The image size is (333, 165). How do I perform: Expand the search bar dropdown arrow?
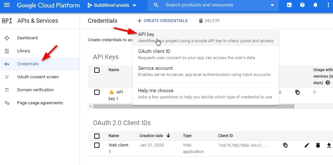click(272, 5)
